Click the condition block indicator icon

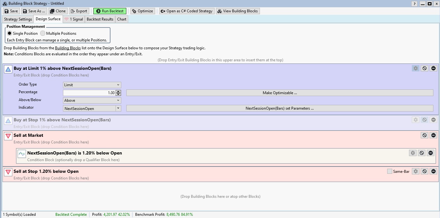coord(22,154)
